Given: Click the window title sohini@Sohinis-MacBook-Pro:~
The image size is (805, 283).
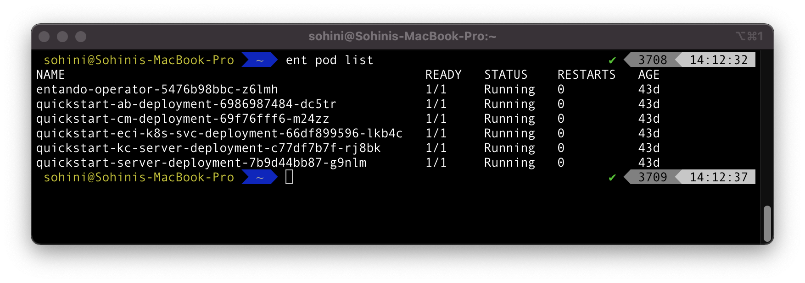Looking at the screenshot, I should coord(402,36).
